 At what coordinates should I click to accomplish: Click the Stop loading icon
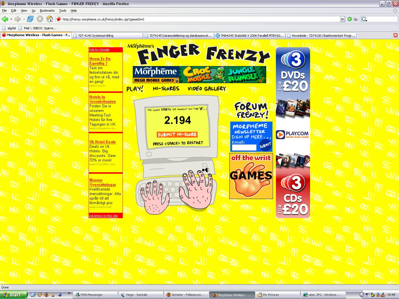click(40, 19)
